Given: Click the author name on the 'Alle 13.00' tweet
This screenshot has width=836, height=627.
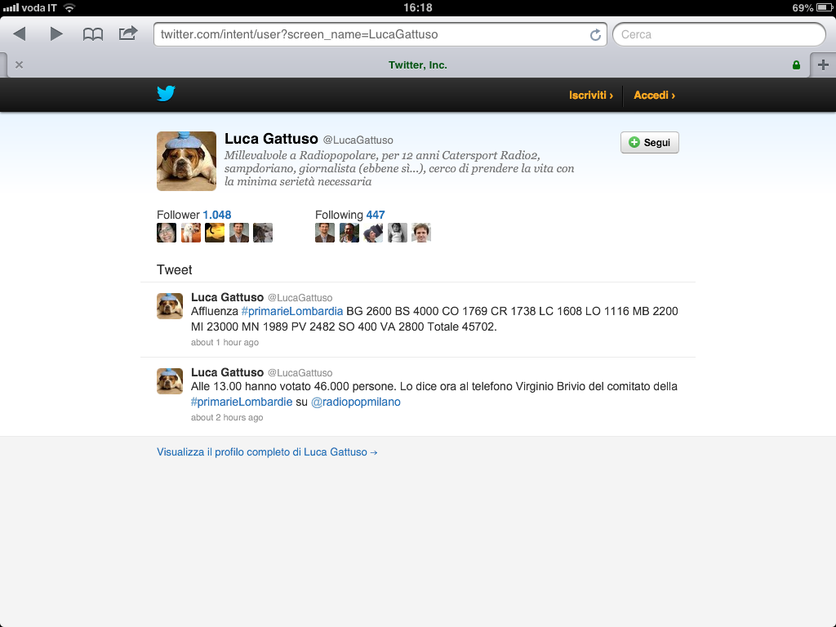Looking at the screenshot, I should [x=227, y=372].
